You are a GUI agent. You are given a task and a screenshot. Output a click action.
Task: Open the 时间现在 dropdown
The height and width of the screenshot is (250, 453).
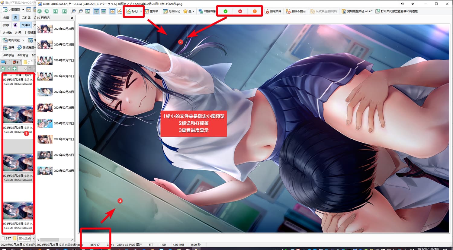(23, 40)
